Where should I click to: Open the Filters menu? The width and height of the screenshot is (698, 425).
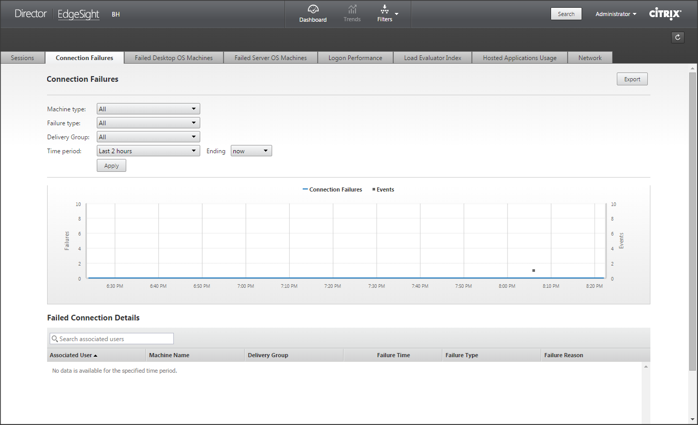tap(385, 13)
